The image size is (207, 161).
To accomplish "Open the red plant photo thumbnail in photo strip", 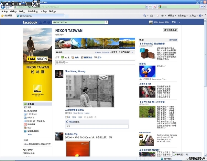I will click(x=63, y=43).
